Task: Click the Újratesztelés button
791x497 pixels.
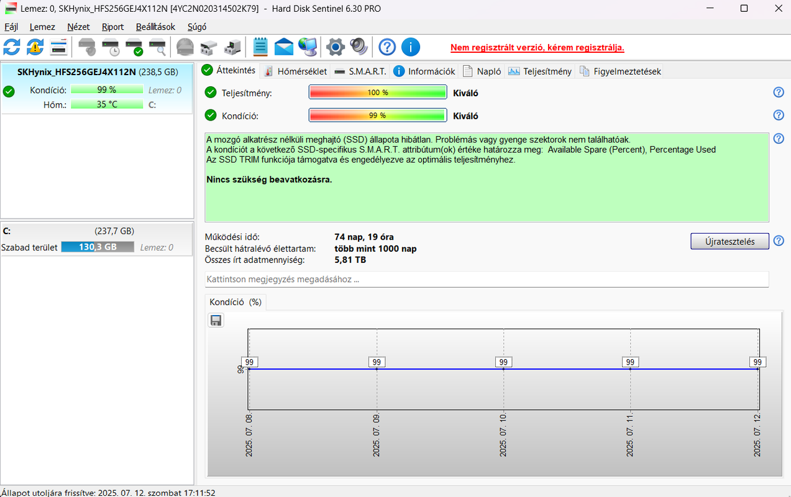Action: pyautogui.click(x=729, y=241)
